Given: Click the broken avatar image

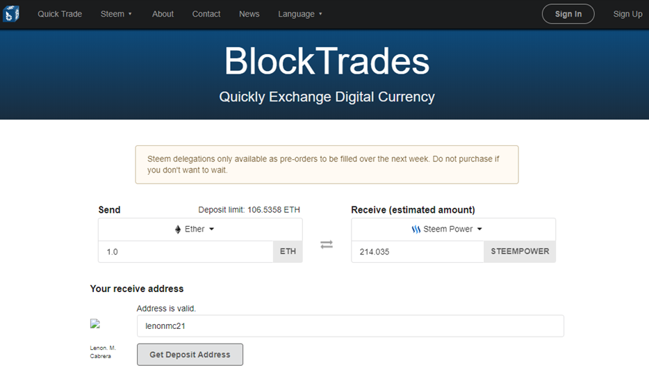Looking at the screenshot, I should 95,323.
